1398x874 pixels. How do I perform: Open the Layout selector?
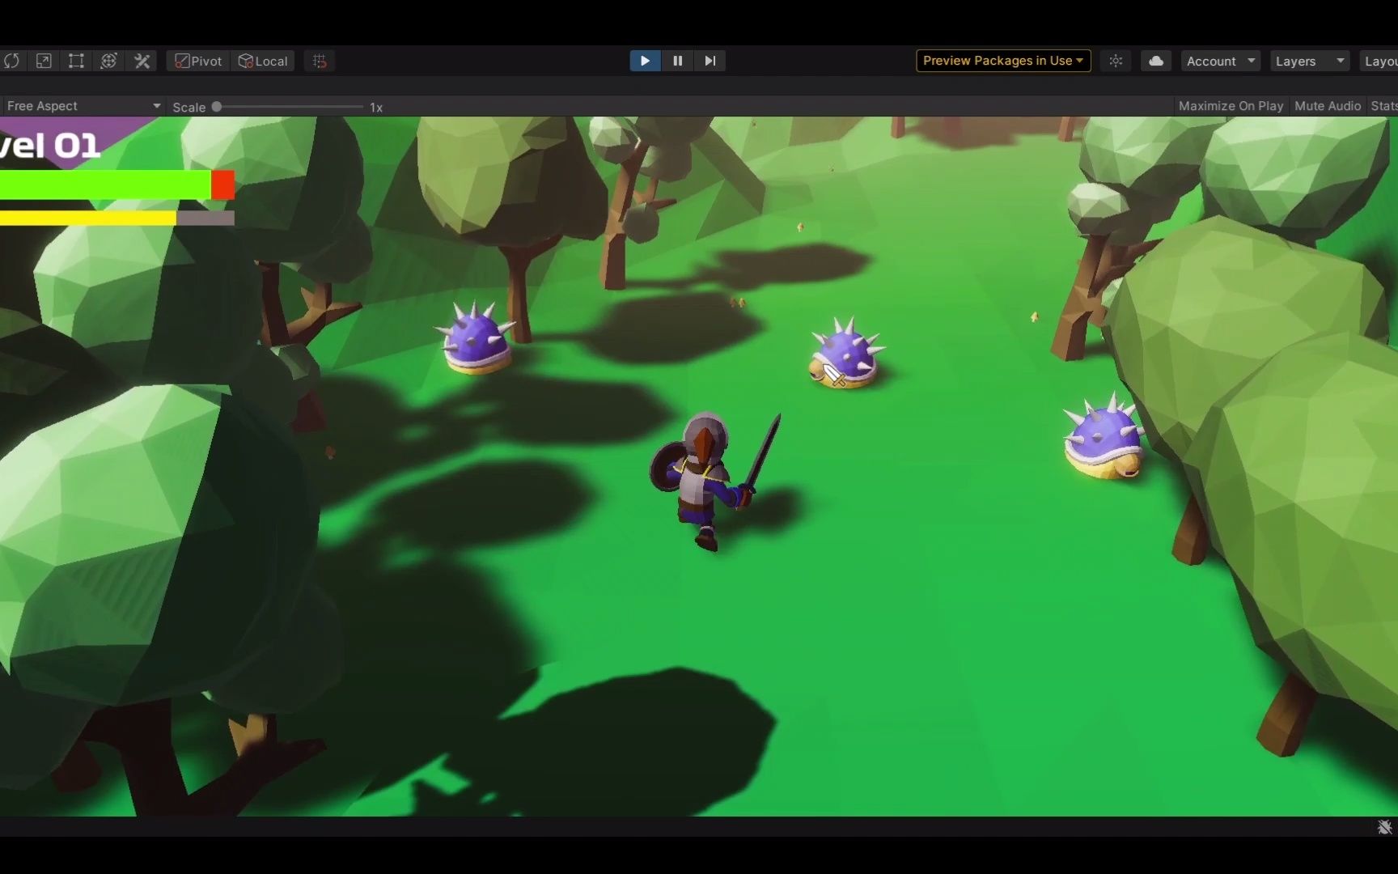coord(1381,61)
